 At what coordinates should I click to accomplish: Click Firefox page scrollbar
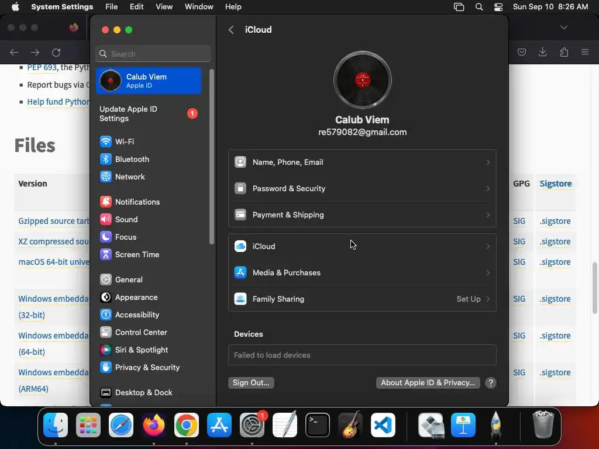594,287
